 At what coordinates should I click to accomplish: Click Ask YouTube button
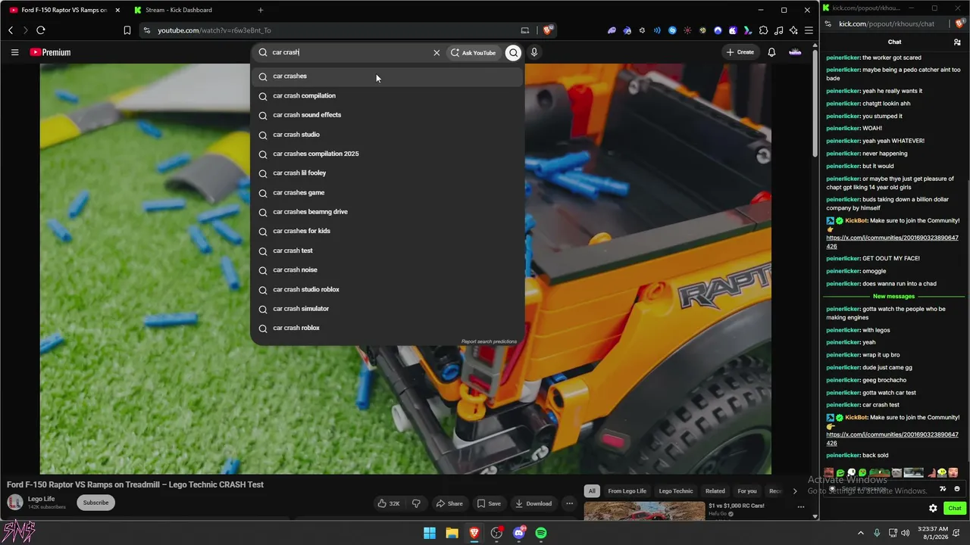click(x=473, y=53)
